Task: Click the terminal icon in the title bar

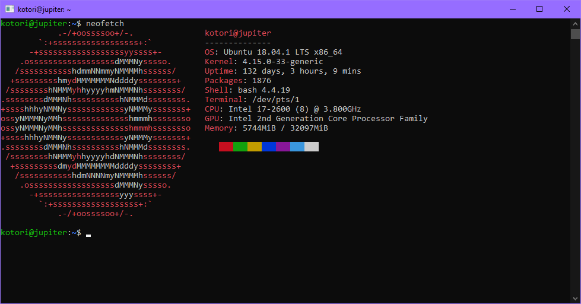Action: [9, 9]
